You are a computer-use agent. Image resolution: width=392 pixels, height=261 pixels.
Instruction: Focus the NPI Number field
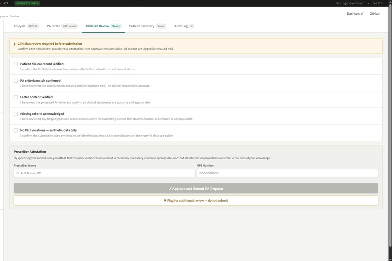[x=287, y=173]
